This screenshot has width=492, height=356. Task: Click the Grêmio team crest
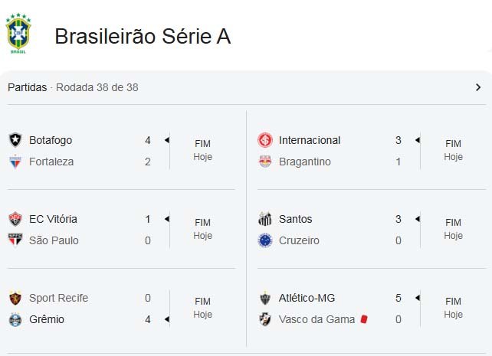15,319
